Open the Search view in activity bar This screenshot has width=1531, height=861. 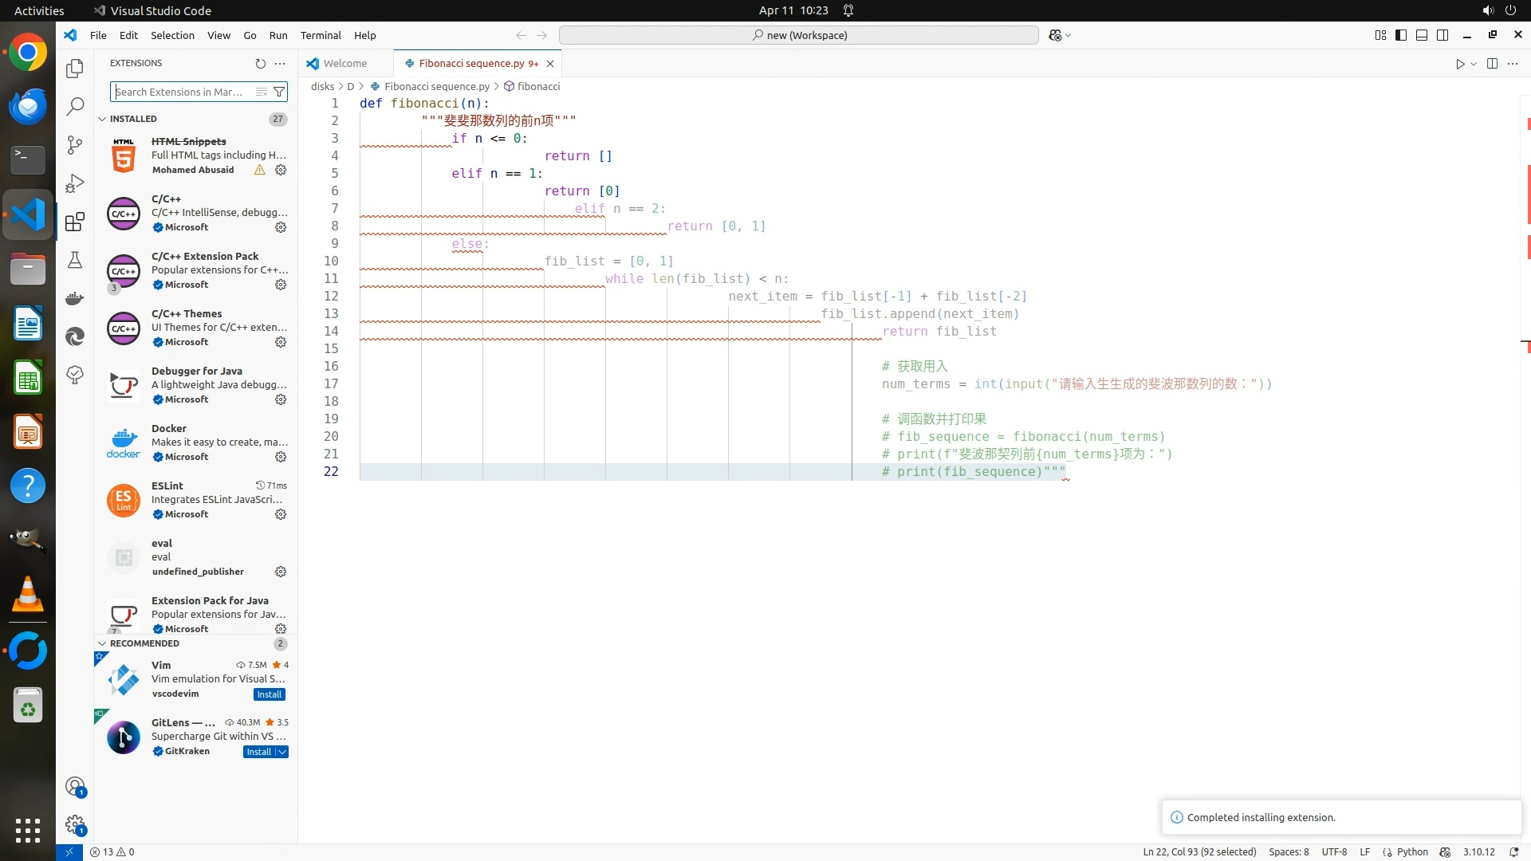click(75, 106)
